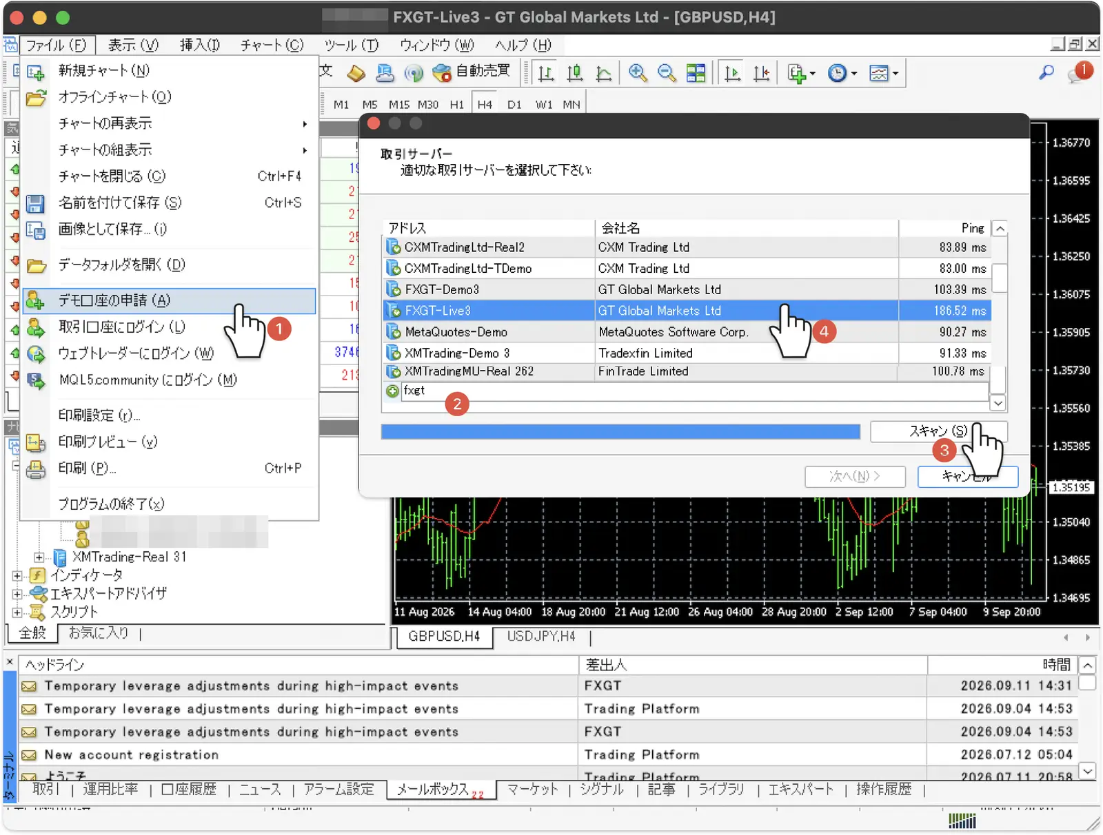Expand the XMTrading-Real 31 tree node
Image resolution: width=1103 pixels, height=835 pixels.
coord(39,557)
